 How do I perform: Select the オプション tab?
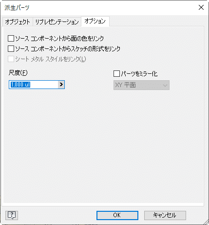coord(95,21)
